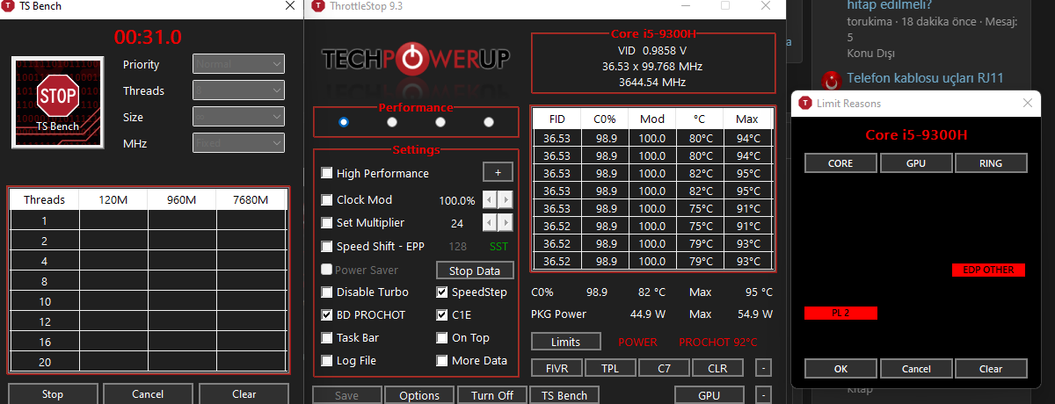This screenshot has width=1055, height=404.
Task: Enable the Clock Mod checkbox
Action: [327, 200]
